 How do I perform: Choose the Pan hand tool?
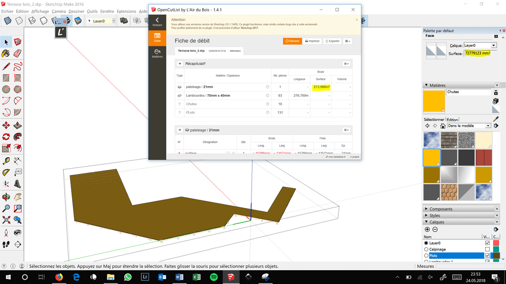click(x=17, y=197)
